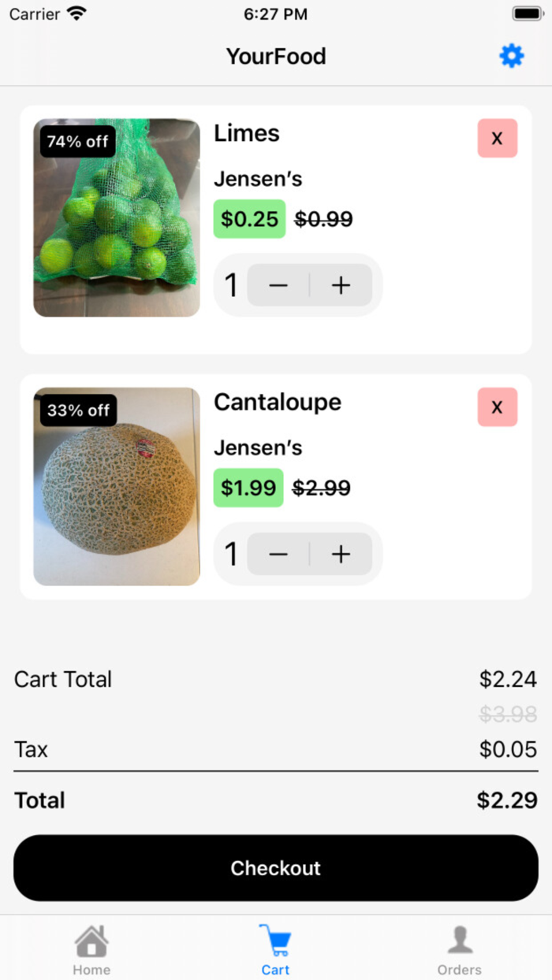This screenshot has height=980, width=552.
Task: Tap the minus icon for Cantaloupe
Action: (278, 554)
